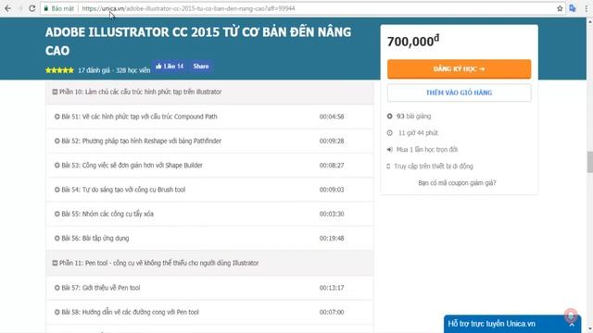
Task: Click the browser forward arrow
Action: pyautogui.click(x=20, y=8)
